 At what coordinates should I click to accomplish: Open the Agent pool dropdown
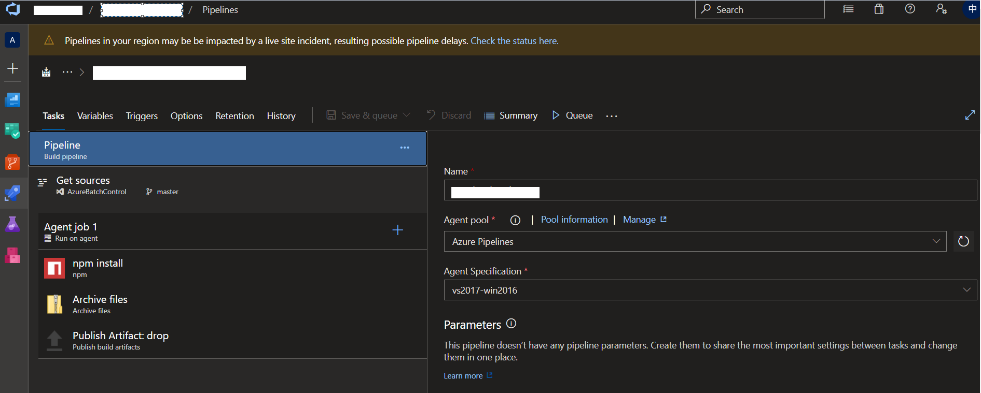695,241
